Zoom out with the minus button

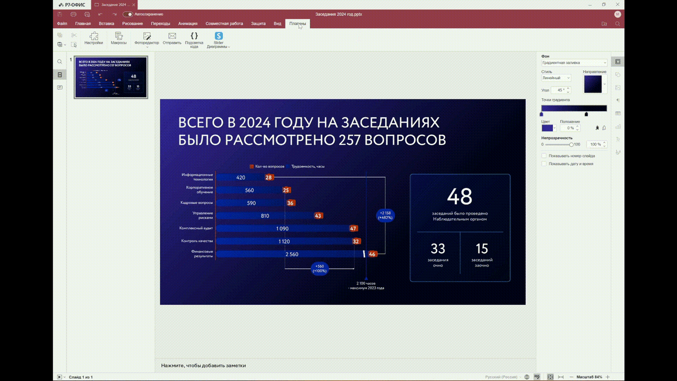[572, 377]
